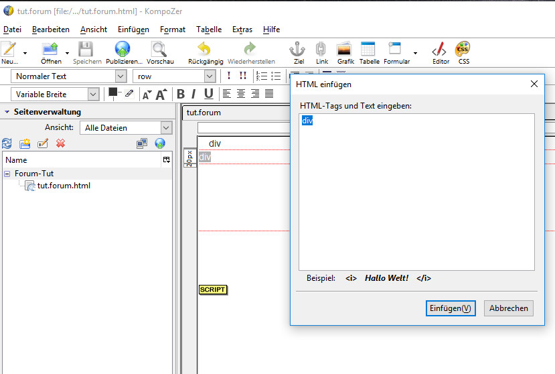Click the single exclamation emphasis icon
The height and width of the screenshot is (374, 555).
pyautogui.click(x=229, y=76)
